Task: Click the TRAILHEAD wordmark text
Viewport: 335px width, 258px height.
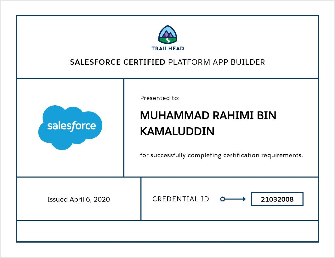Action: pos(168,49)
